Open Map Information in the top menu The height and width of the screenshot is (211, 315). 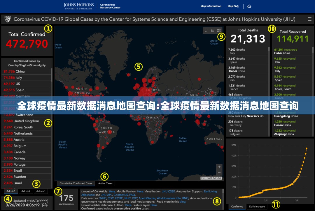[x=211, y=6]
